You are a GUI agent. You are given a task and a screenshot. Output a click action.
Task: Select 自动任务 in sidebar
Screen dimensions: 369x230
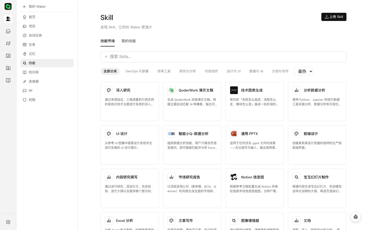pyautogui.click(x=47, y=36)
